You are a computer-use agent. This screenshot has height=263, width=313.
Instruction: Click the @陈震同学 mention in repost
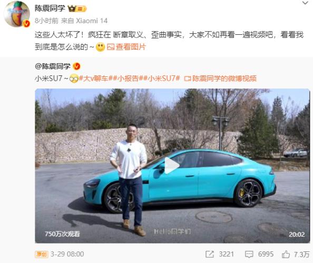point(53,66)
